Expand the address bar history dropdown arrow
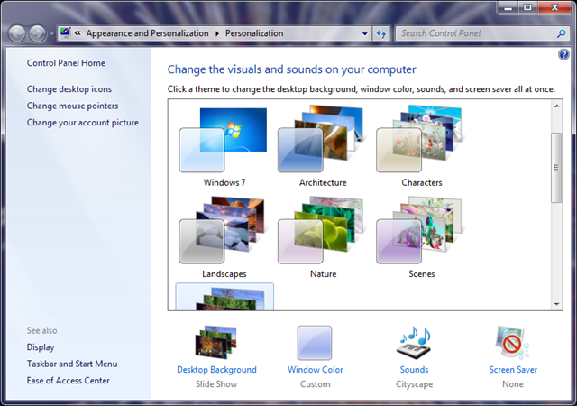This screenshot has width=577, height=406. point(364,33)
